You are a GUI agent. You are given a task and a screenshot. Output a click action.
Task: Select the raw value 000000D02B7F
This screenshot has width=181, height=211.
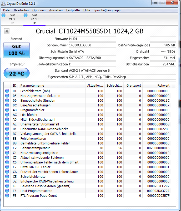(158, 195)
